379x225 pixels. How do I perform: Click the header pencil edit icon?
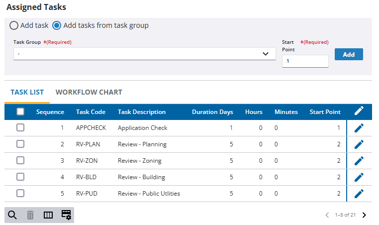tap(359, 112)
